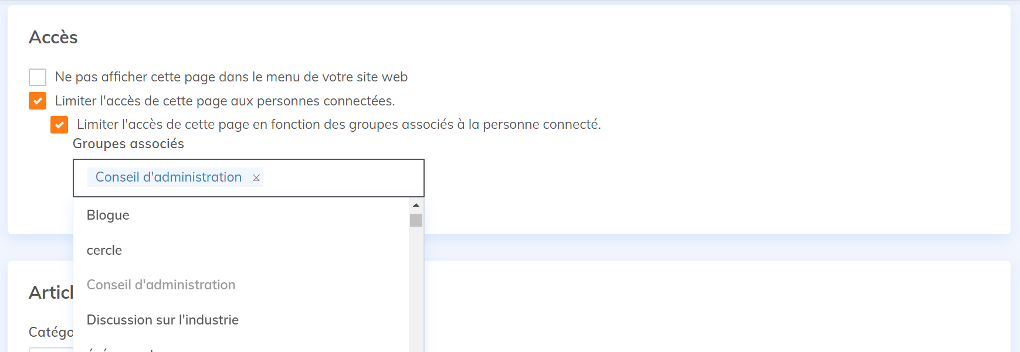The width and height of the screenshot is (1020, 352).
Task: Click label 'Limiter l'accès… en fonction des groupes'
Action: [338, 124]
